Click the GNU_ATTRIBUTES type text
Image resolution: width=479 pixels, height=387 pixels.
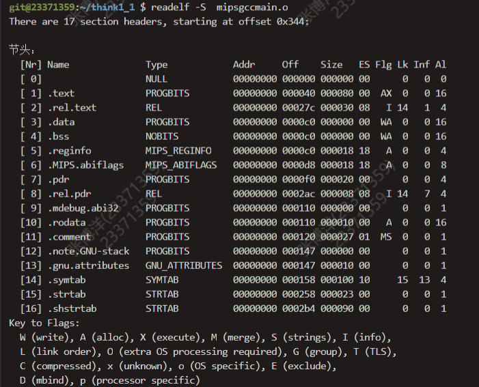[x=184, y=265]
